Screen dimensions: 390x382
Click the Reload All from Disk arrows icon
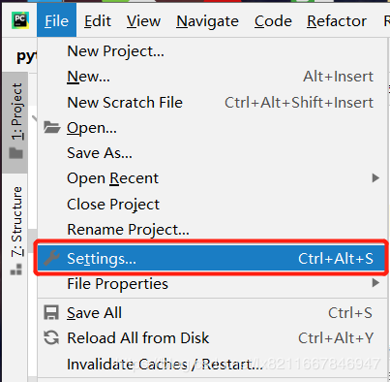[51, 337]
